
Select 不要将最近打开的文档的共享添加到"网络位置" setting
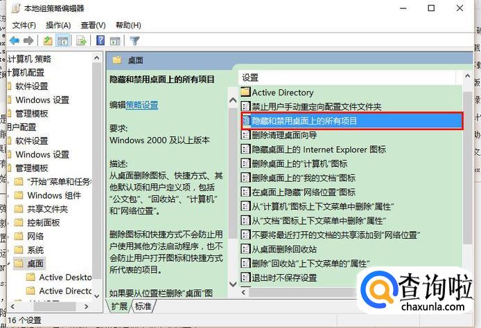(331, 235)
